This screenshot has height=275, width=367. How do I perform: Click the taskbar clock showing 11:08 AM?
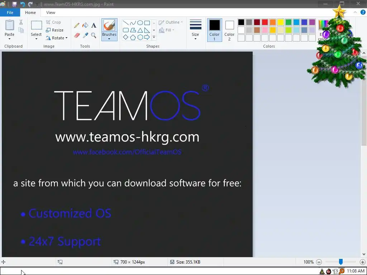click(x=356, y=271)
